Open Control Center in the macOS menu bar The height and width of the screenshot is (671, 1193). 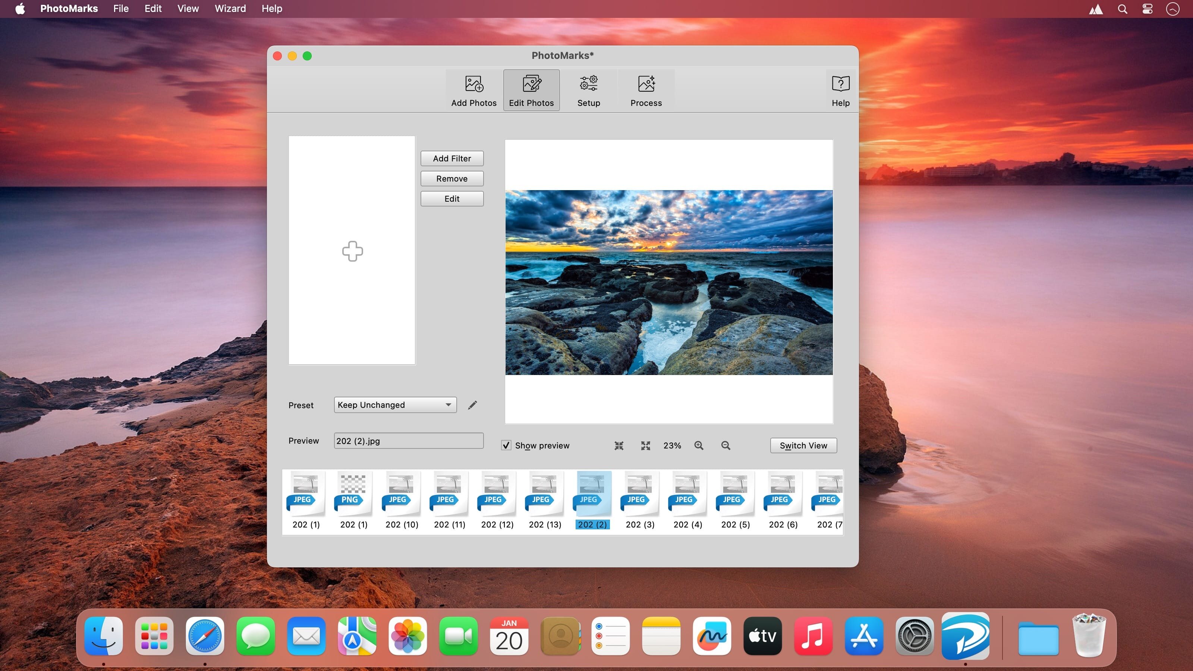1147,9
